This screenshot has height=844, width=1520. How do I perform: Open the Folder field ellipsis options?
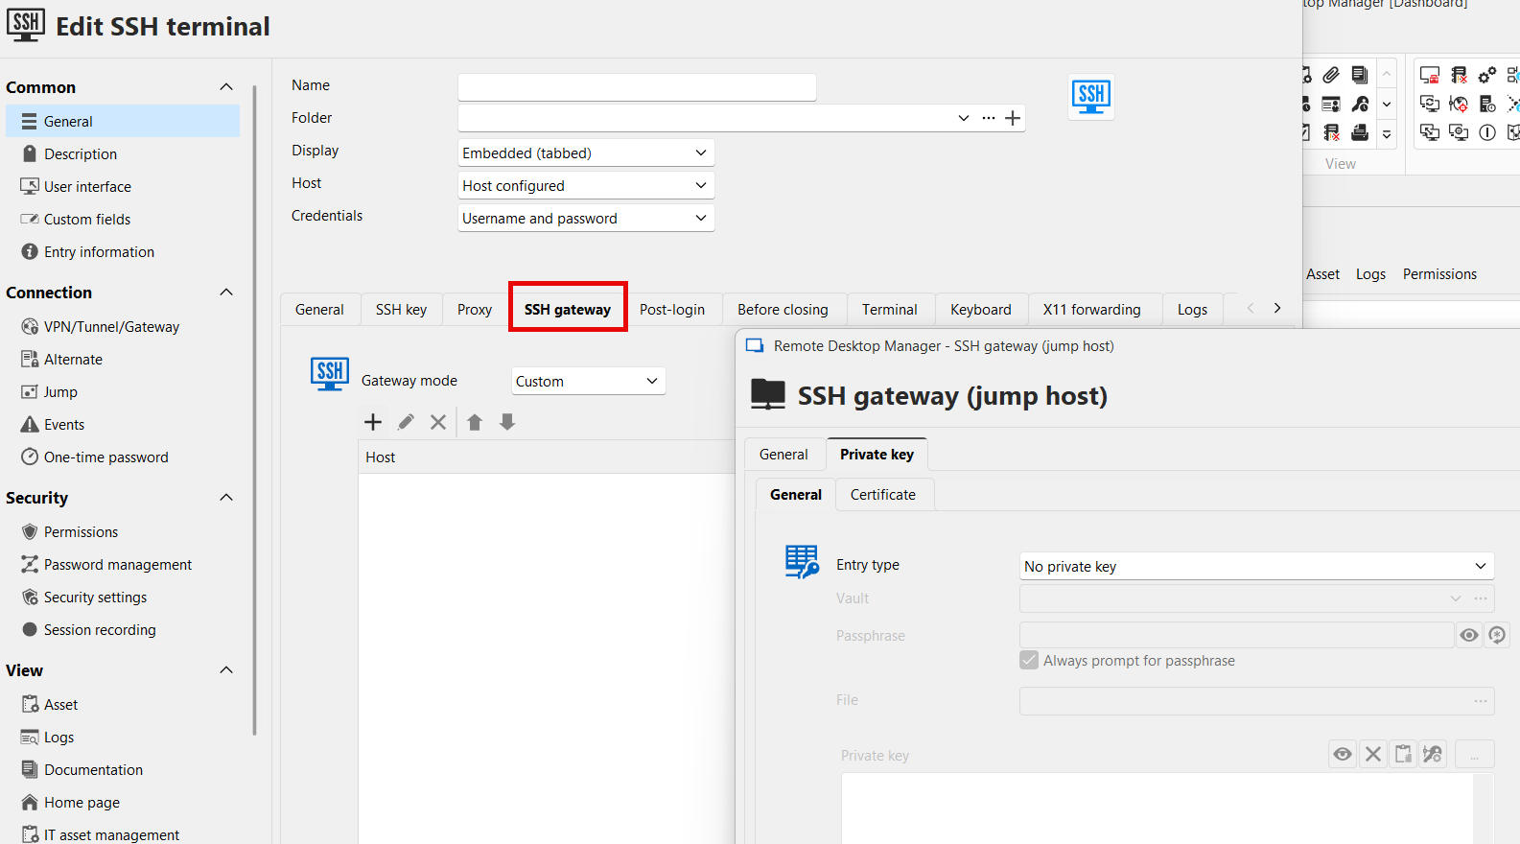[x=989, y=118]
